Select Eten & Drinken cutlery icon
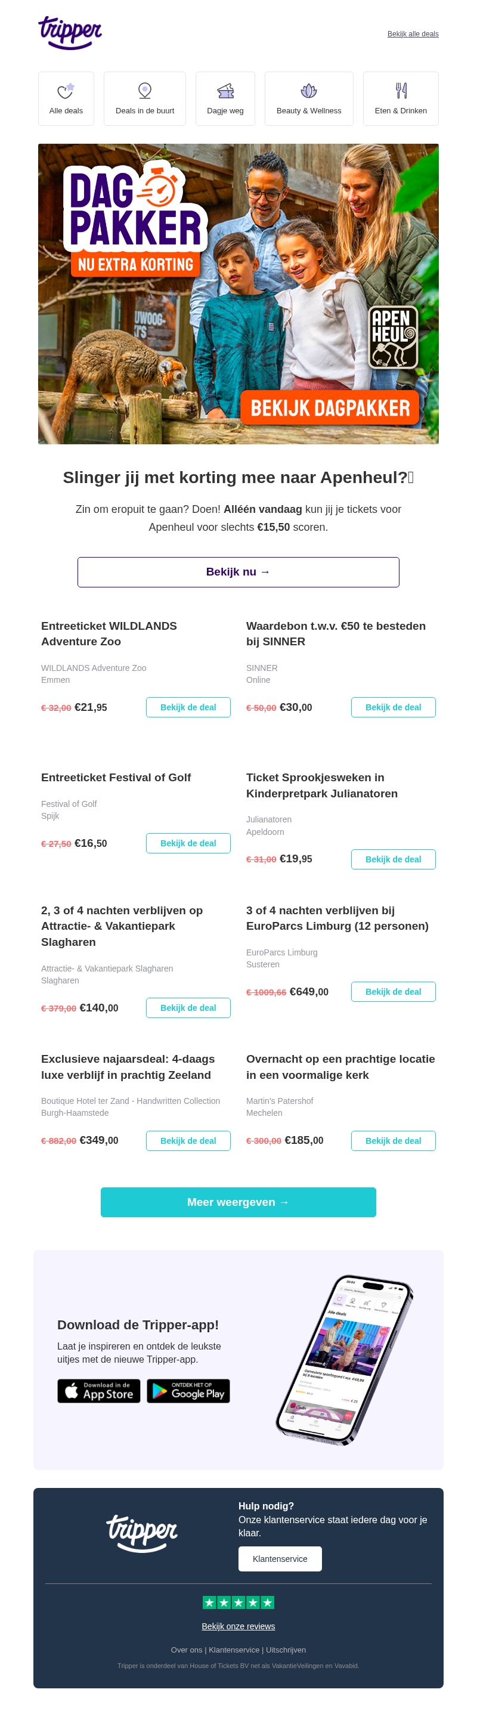 coord(401,91)
